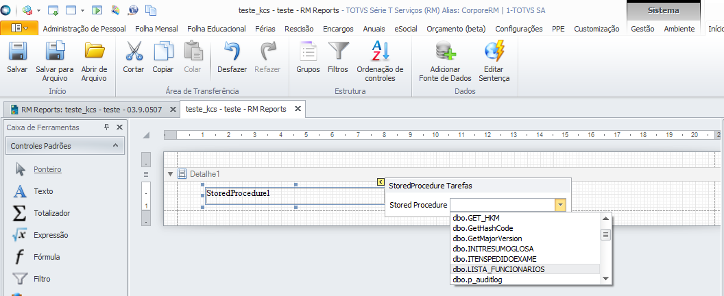The image size is (724, 296).
Task: Click window with green right-arrow icon
Action: [x=97, y=10]
